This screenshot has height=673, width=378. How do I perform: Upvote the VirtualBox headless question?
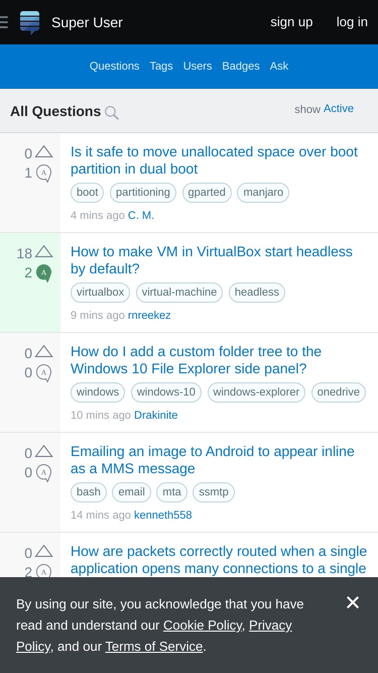44,252
